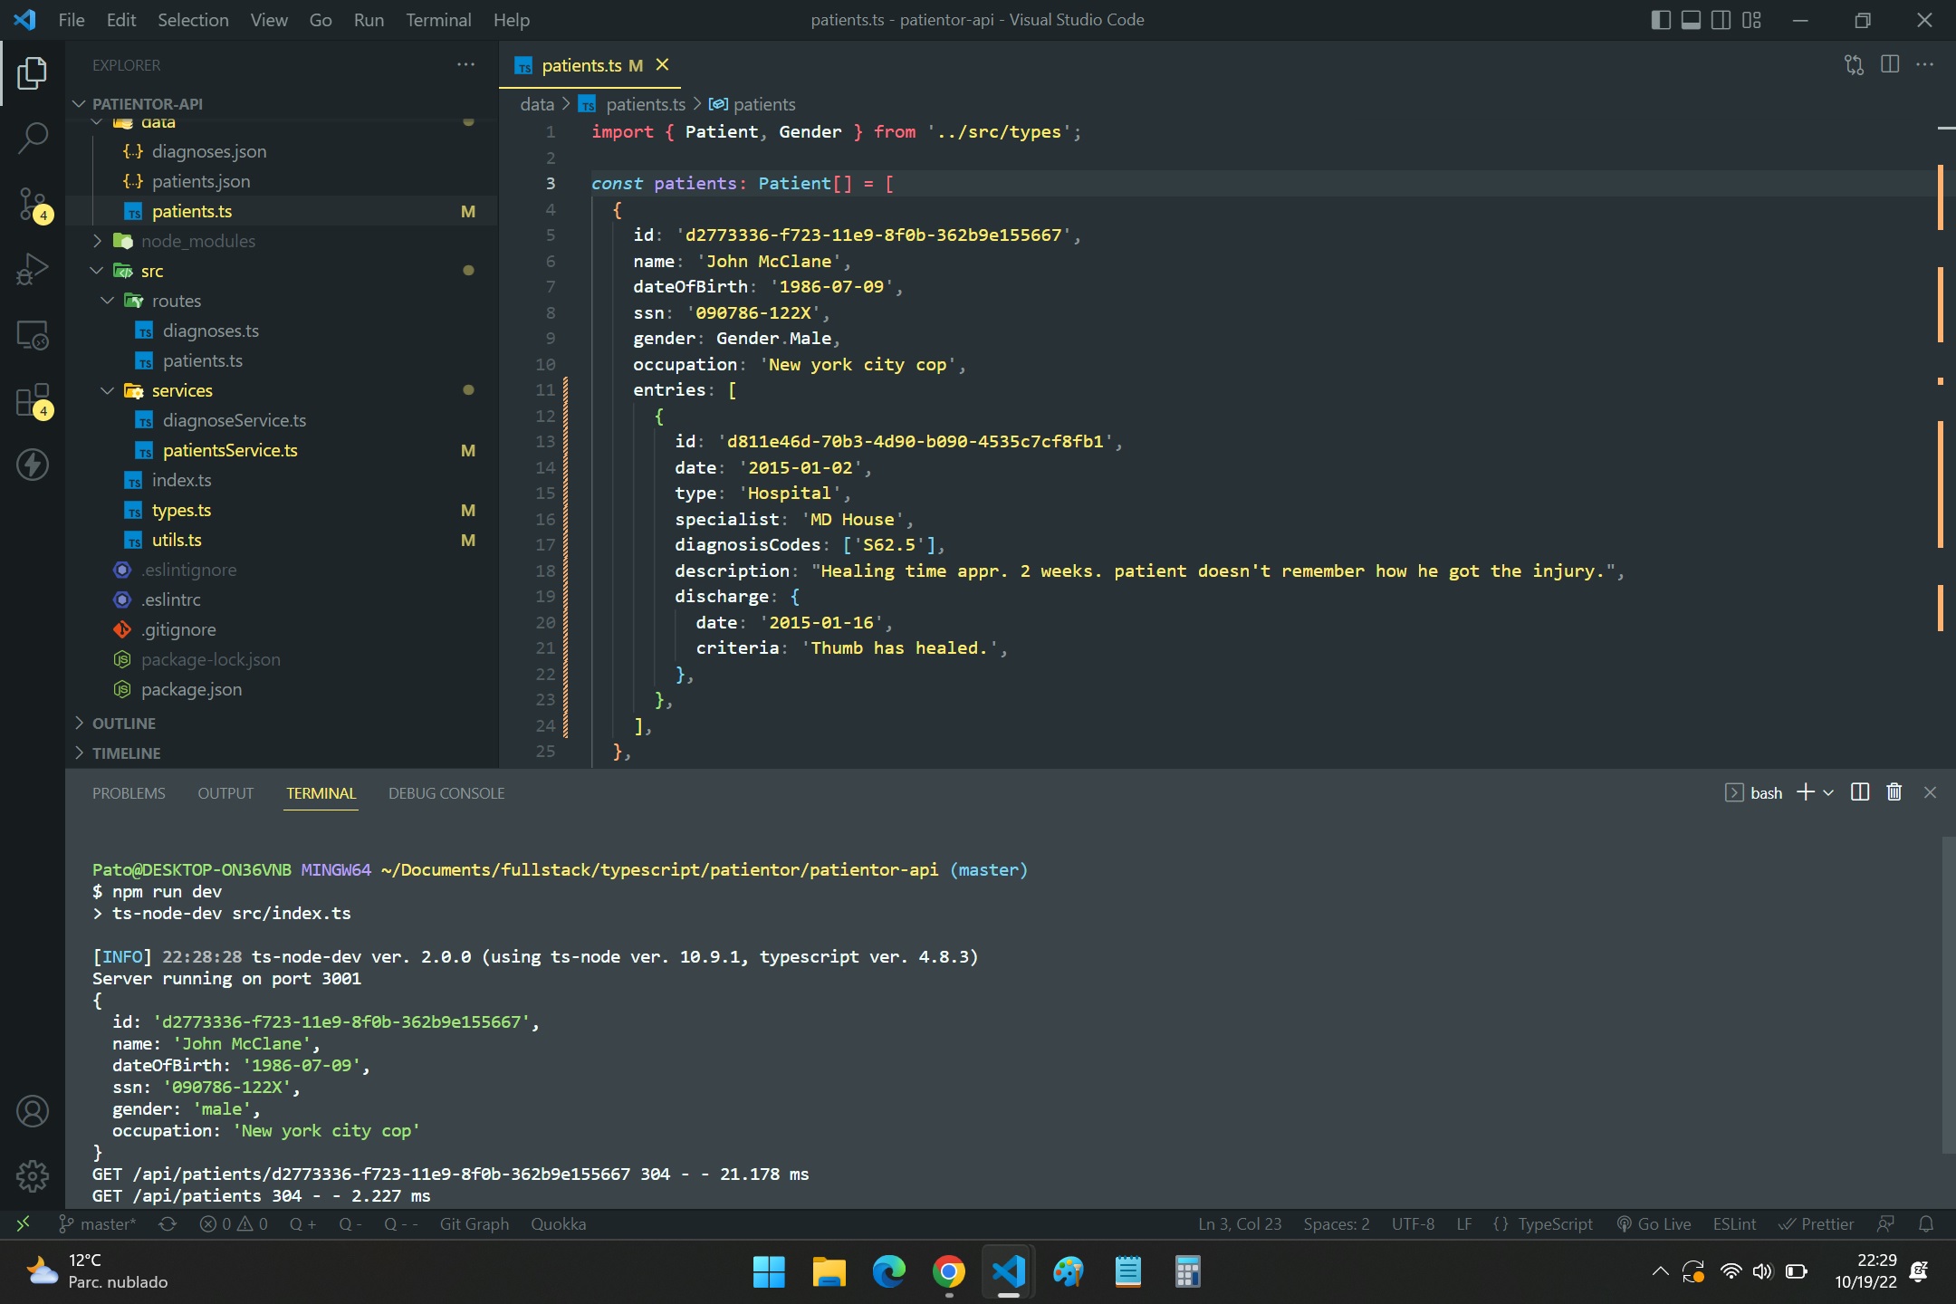Open volume control in system tray
Viewport: 1956px width, 1304px height.
[1762, 1271]
